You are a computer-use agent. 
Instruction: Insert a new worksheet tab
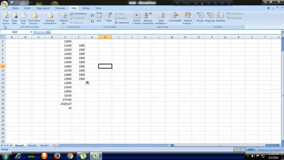click(x=54, y=145)
